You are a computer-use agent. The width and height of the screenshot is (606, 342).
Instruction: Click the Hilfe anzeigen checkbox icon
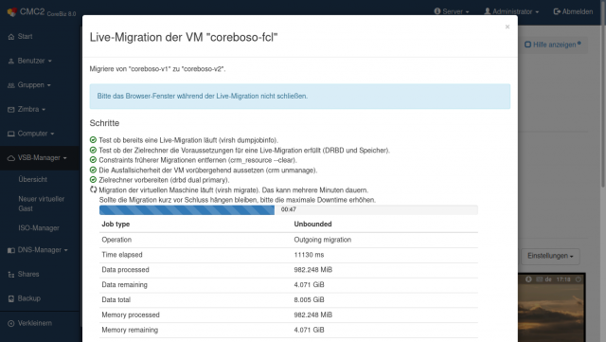tap(527, 45)
